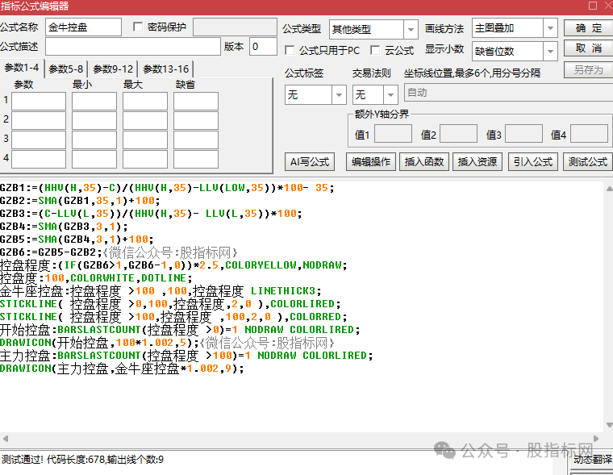
Task: Switch to the 参数1-4 tab
Action: pyautogui.click(x=22, y=68)
